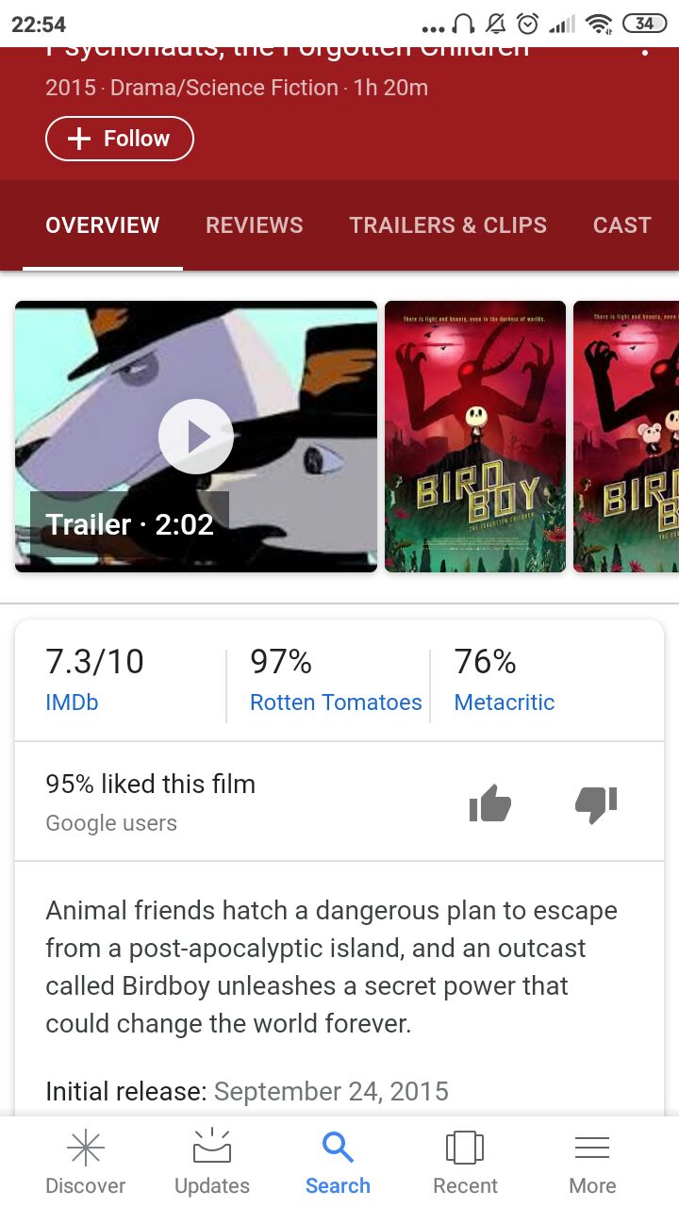The image size is (679, 1207).
Task: Tap the thumbs up icon
Action: [490, 804]
